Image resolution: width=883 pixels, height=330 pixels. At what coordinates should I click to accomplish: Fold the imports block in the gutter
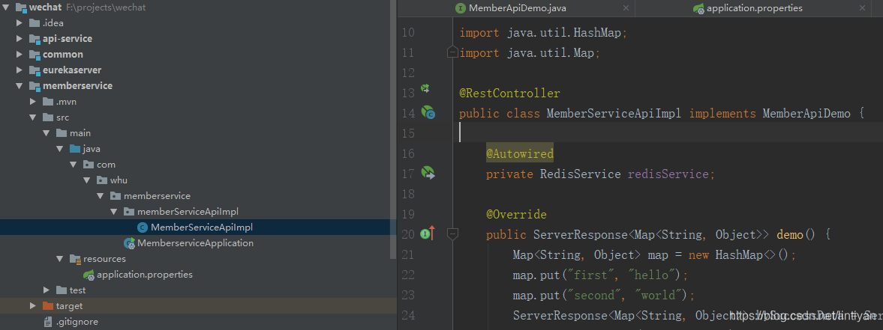[x=452, y=52]
